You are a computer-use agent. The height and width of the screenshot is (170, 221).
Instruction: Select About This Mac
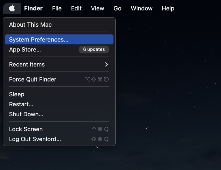(x=30, y=25)
